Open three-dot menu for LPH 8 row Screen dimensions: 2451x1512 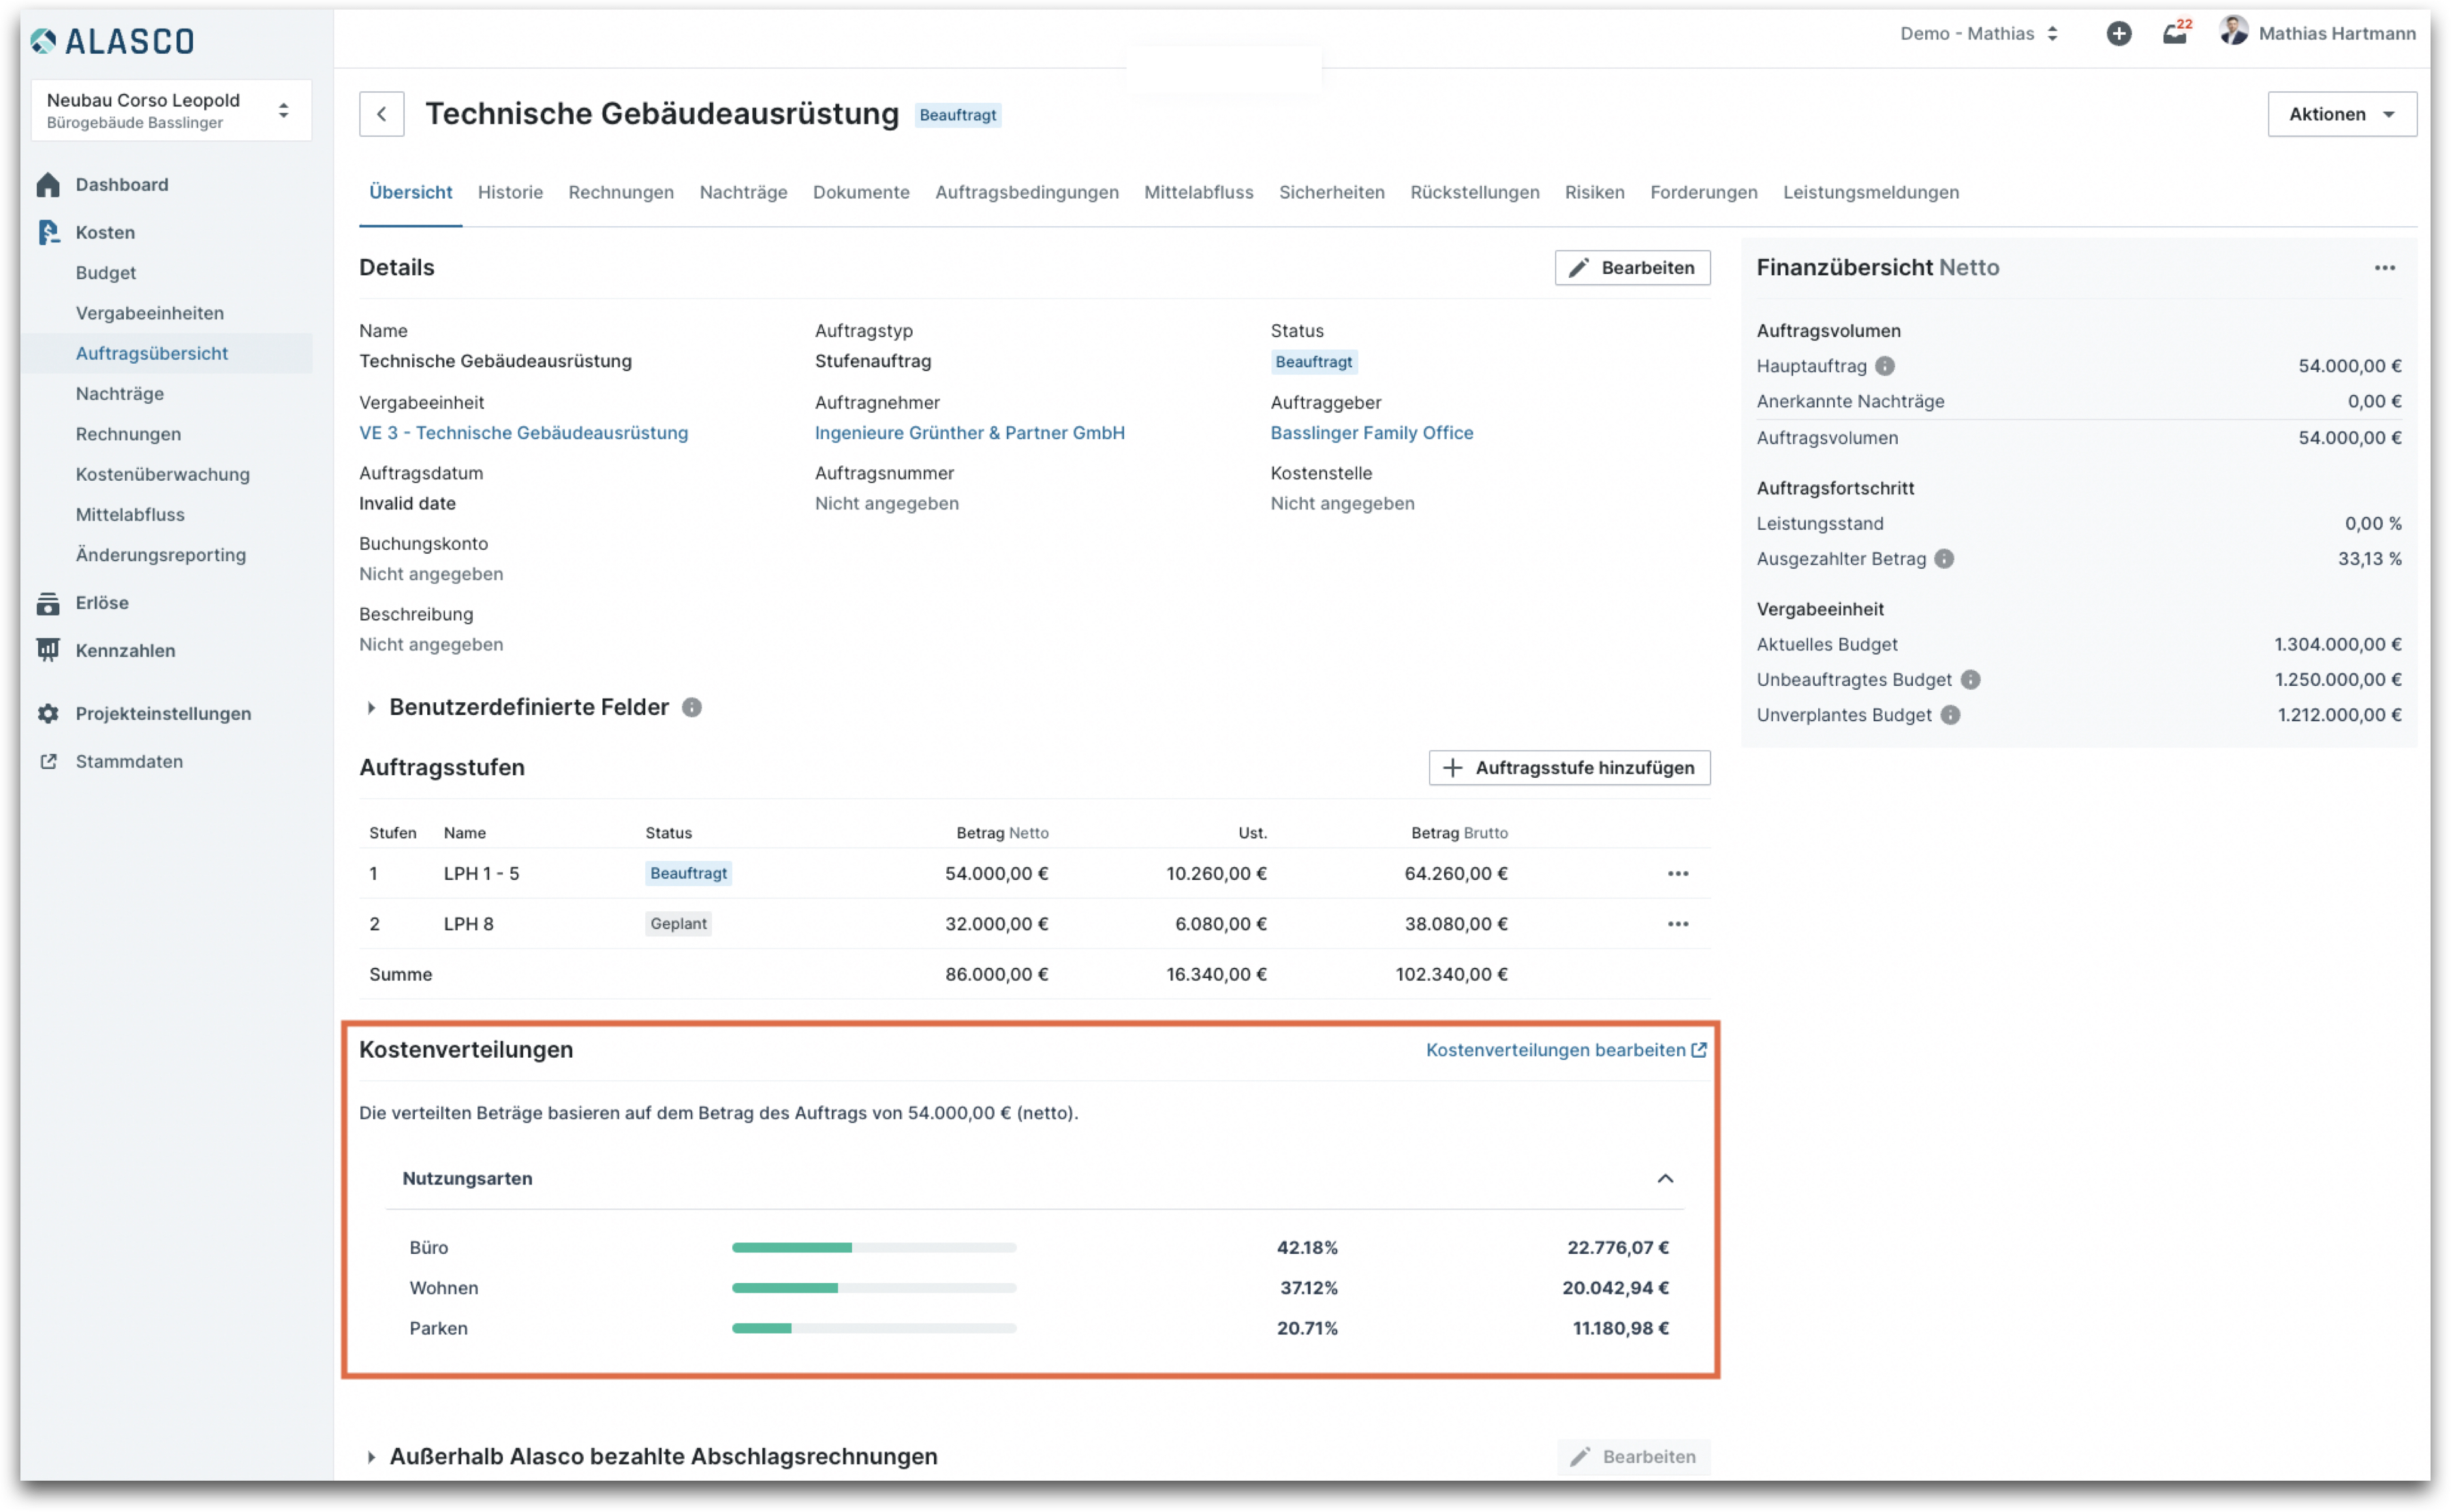point(1677,924)
